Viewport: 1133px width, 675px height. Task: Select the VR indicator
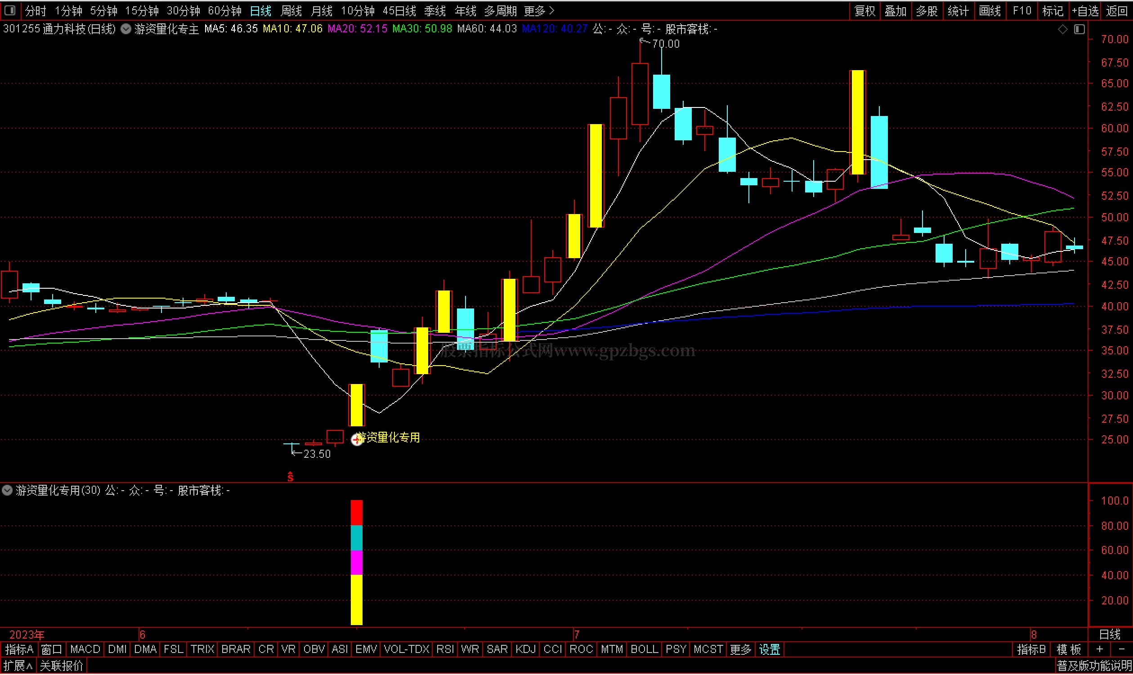(288, 650)
